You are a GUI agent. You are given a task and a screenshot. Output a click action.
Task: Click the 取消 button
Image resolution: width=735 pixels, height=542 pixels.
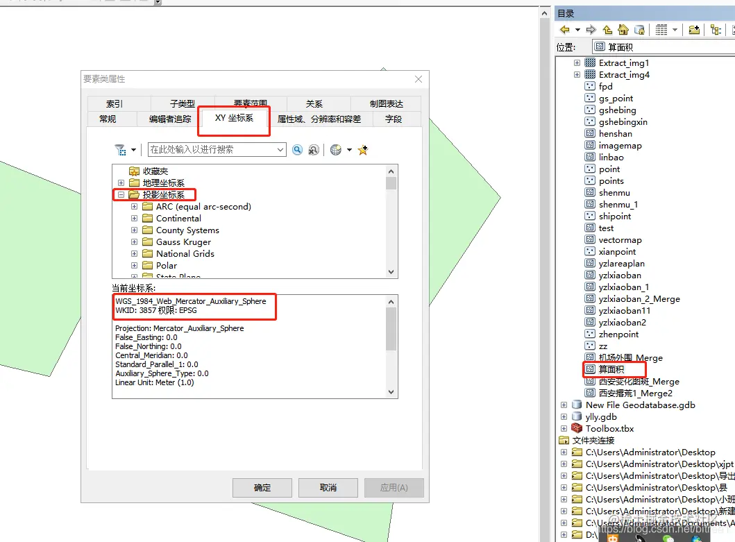coord(328,488)
